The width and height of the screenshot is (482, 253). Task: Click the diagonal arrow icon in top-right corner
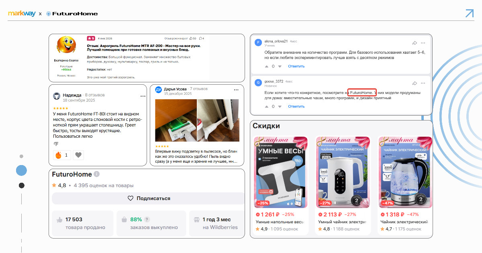(x=469, y=13)
